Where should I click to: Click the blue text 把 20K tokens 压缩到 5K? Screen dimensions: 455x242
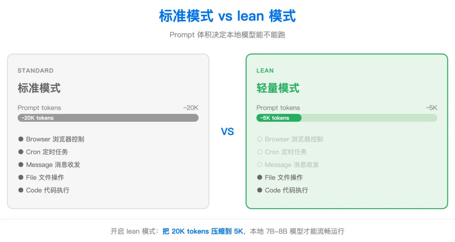click(x=203, y=231)
